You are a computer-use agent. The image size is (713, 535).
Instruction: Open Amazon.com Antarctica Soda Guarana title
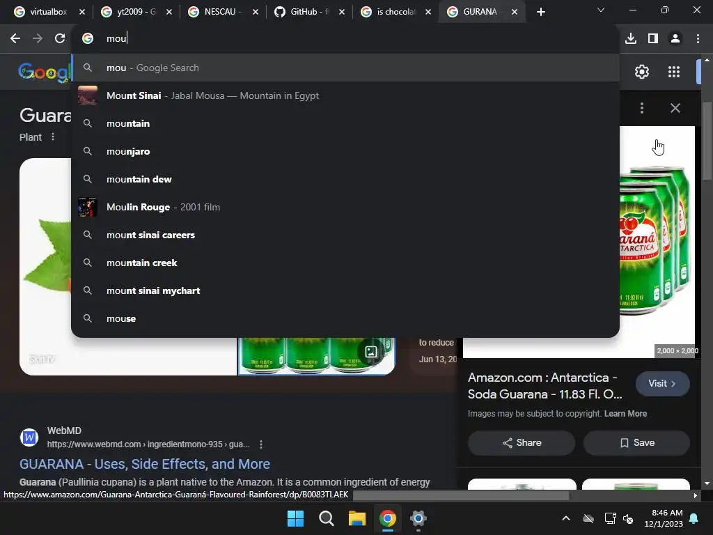pos(544,386)
